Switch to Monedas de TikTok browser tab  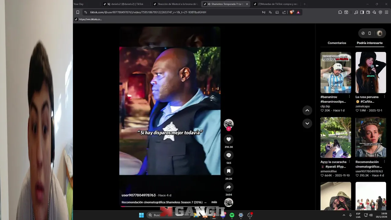coord(276,4)
